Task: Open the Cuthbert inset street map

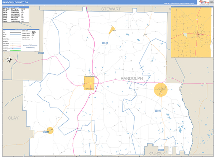Action: click(191, 32)
